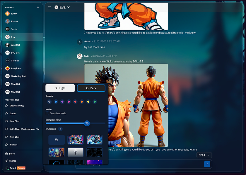Choose the blue astronaut spiral wallpaper
246x175 pixels.
click(94, 140)
